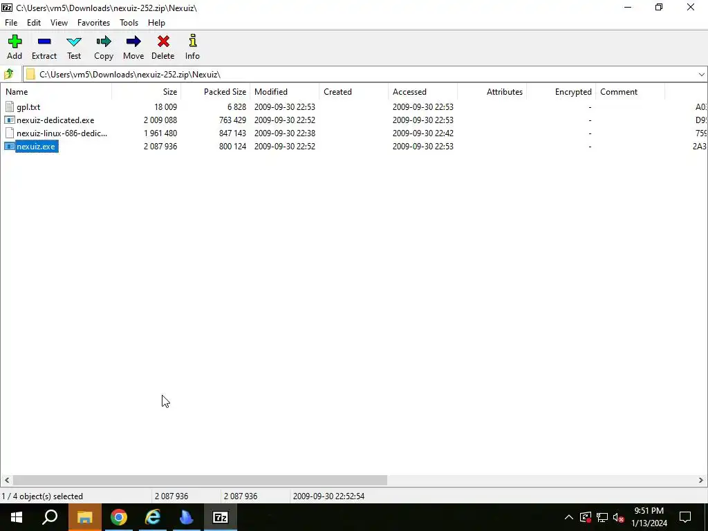Click accessed date 2009-09-30 22:42
This screenshot has height=531, width=708.
(422, 133)
